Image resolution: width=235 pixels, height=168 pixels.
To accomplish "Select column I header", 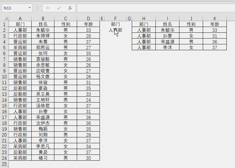I will point(167,19).
